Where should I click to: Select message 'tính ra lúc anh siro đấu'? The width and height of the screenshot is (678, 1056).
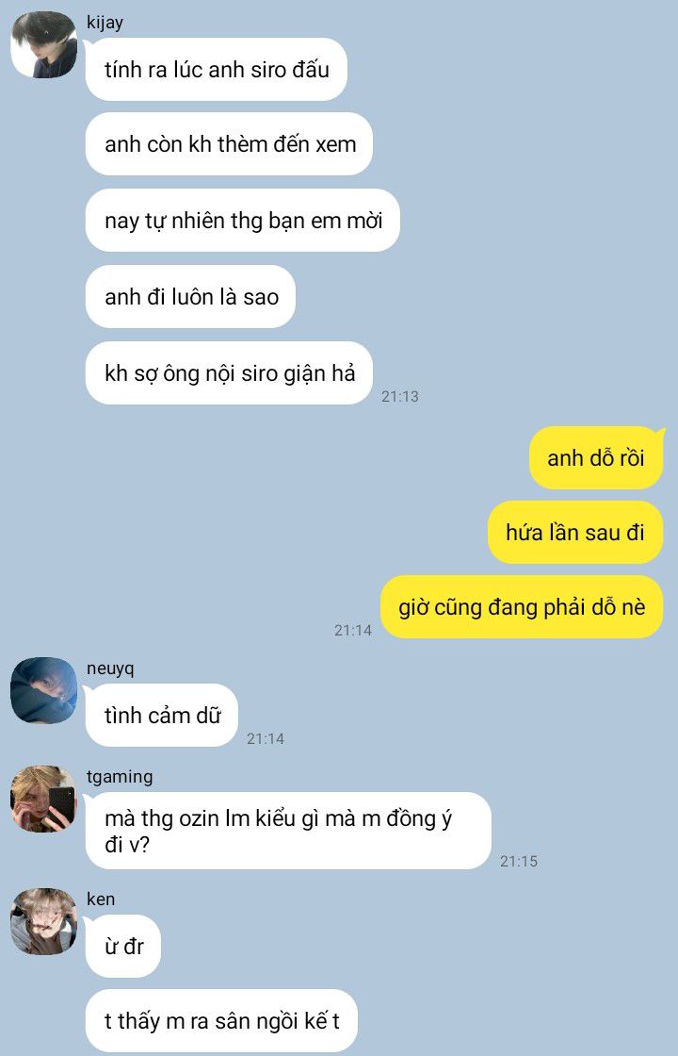[x=216, y=70]
